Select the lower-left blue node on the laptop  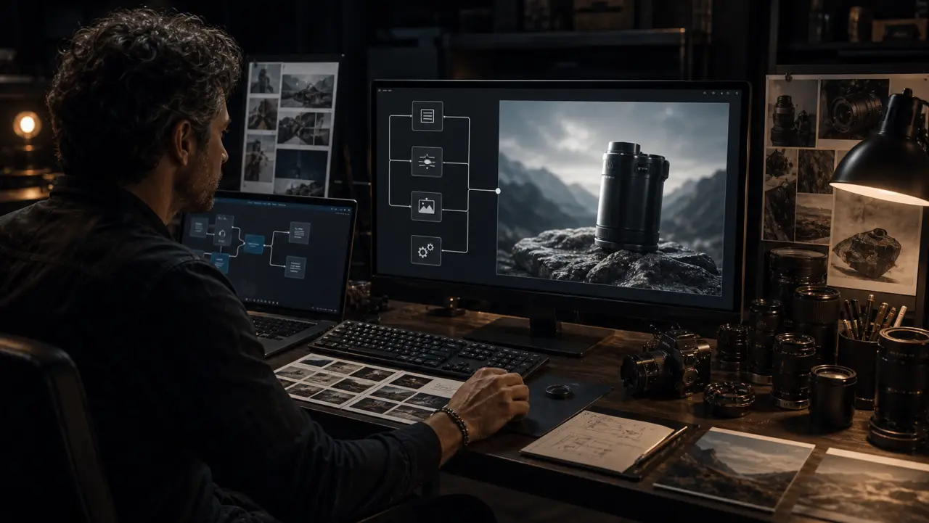point(221,263)
